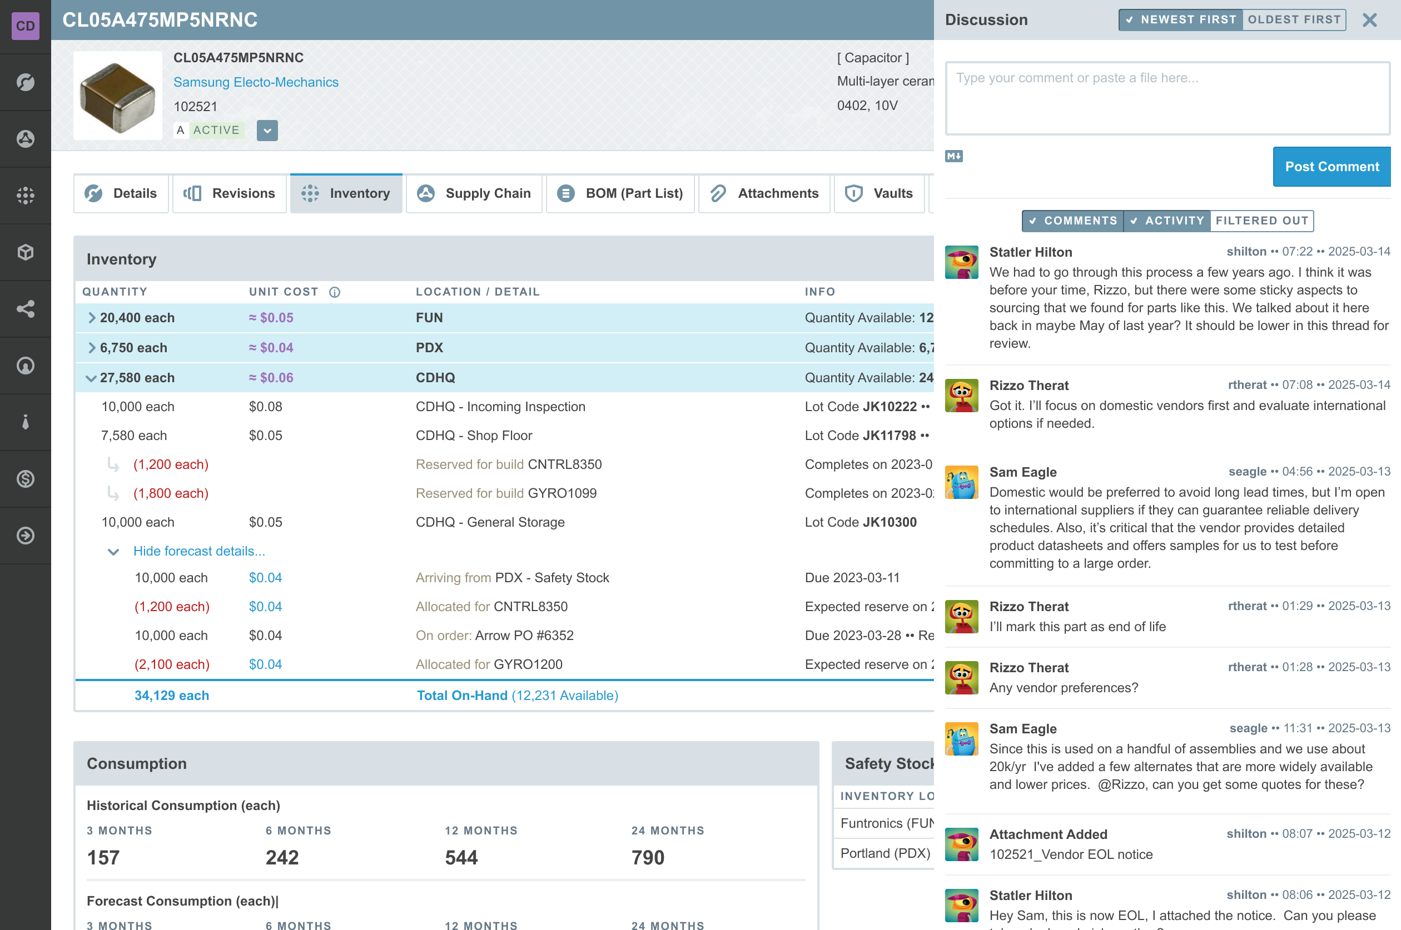Open the cube icon in sidebar
This screenshot has height=930, width=1401.
(x=26, y=252)
